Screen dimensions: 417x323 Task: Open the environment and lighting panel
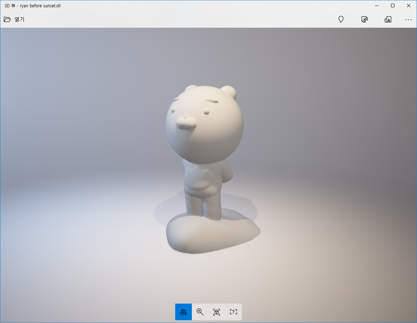point(341,19)
